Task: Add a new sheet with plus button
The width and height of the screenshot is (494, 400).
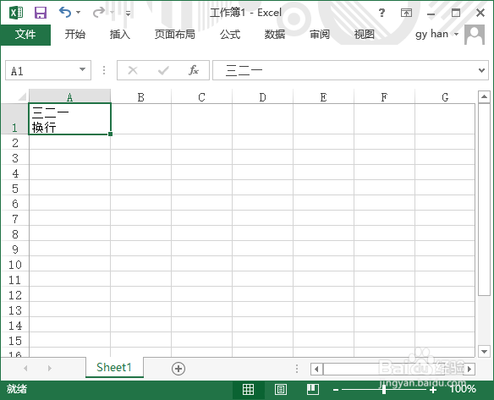Action: coord(178,369)
